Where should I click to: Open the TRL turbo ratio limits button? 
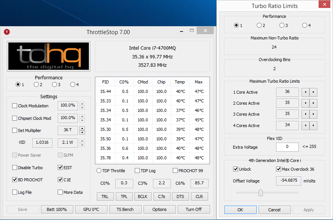105,196
